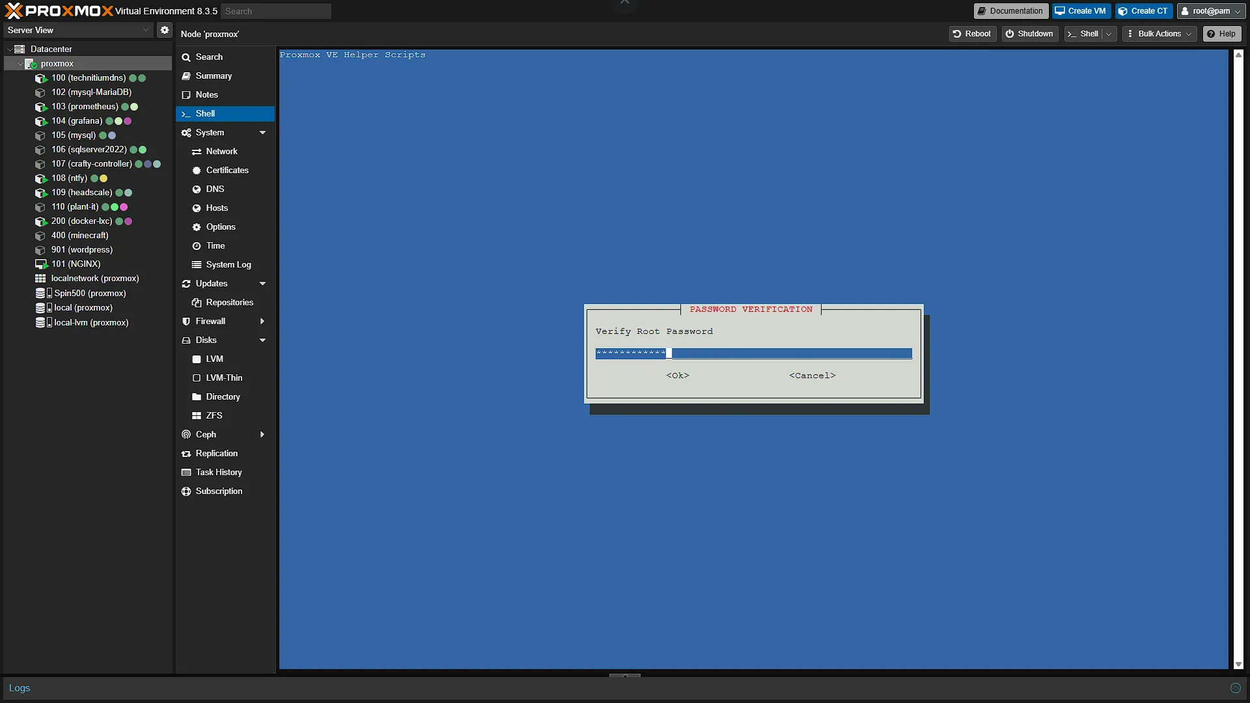Image resolution: width=1250 pixels, height=703 pixels.
Task: Click the console scrollbar down arrow
Action: [x=1238, y=665]
